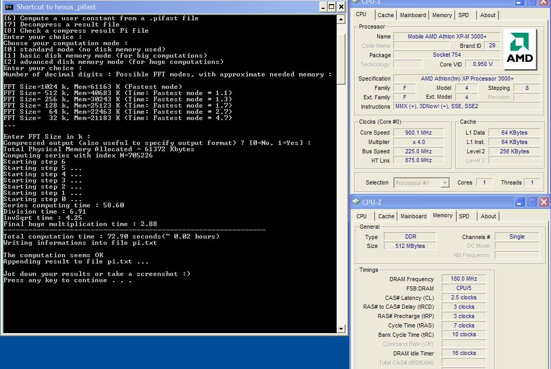Open SPD tab in lower CPU-Z window
This screenshot has height=369, width=551.
[x=464, y=216]
